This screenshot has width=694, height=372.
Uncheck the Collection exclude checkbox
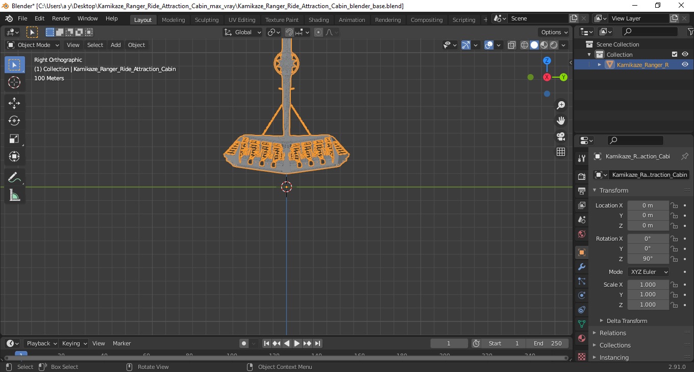675,54
